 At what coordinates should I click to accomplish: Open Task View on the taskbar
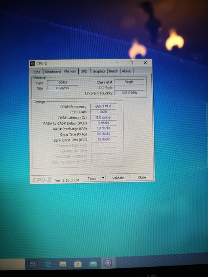[32, 264]
